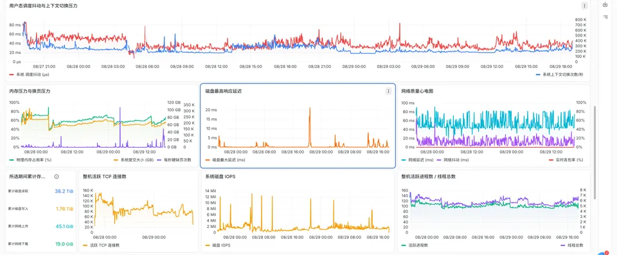Toggle the 系统 调度抖动 (μs) legend series
The width and height of the screenshot is (617, 255).
[29, 75]
